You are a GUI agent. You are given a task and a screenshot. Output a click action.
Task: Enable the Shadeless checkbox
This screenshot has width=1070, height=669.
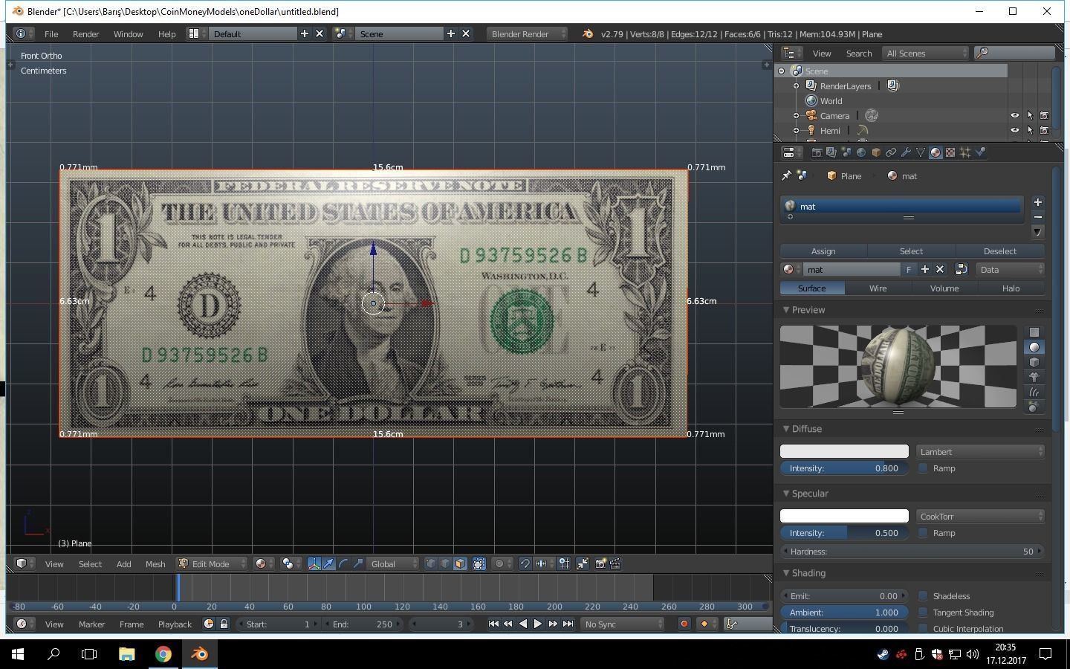[x=923, y=596]
